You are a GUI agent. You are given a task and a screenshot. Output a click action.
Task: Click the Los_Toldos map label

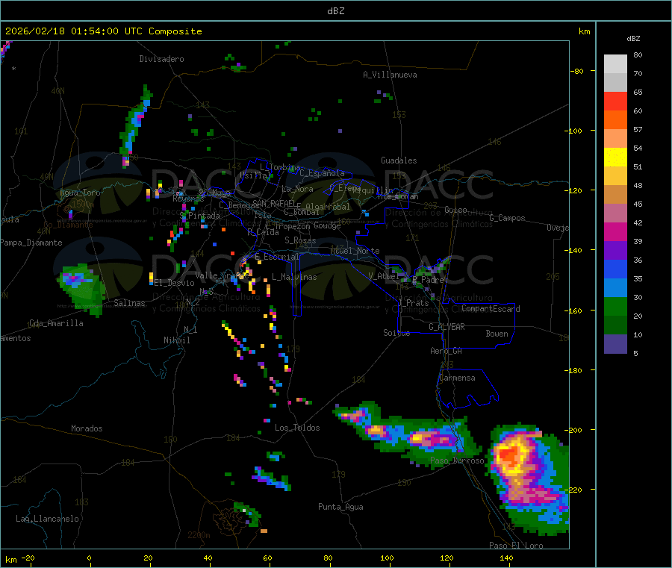click(x=297, y=428)
